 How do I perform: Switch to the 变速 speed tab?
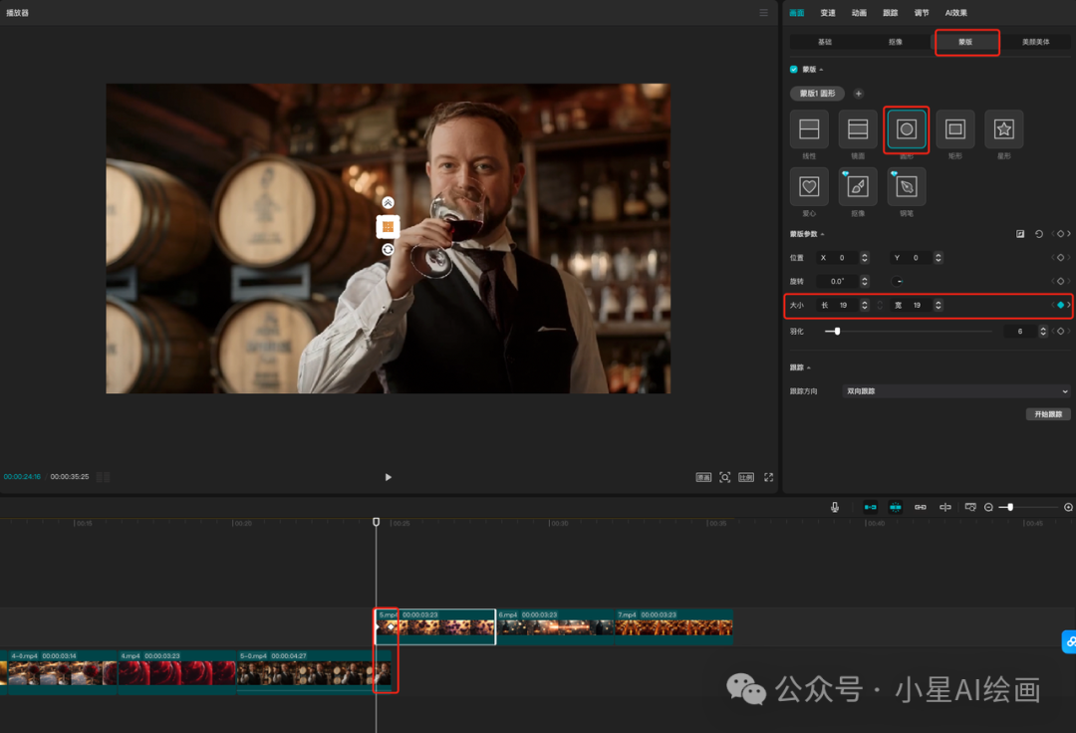point(828,13)
